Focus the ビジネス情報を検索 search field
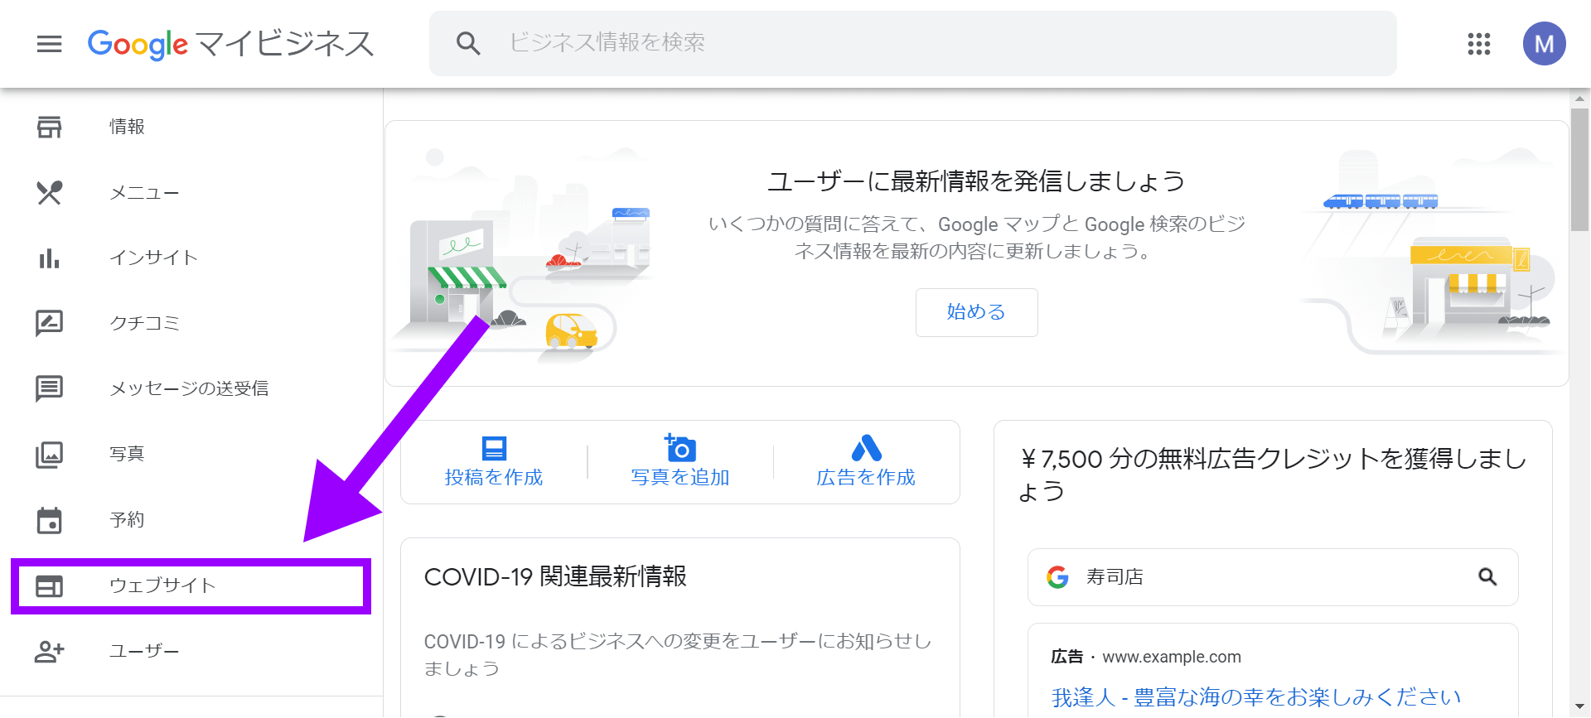1591x718 pixels. [x=913, y=43]
